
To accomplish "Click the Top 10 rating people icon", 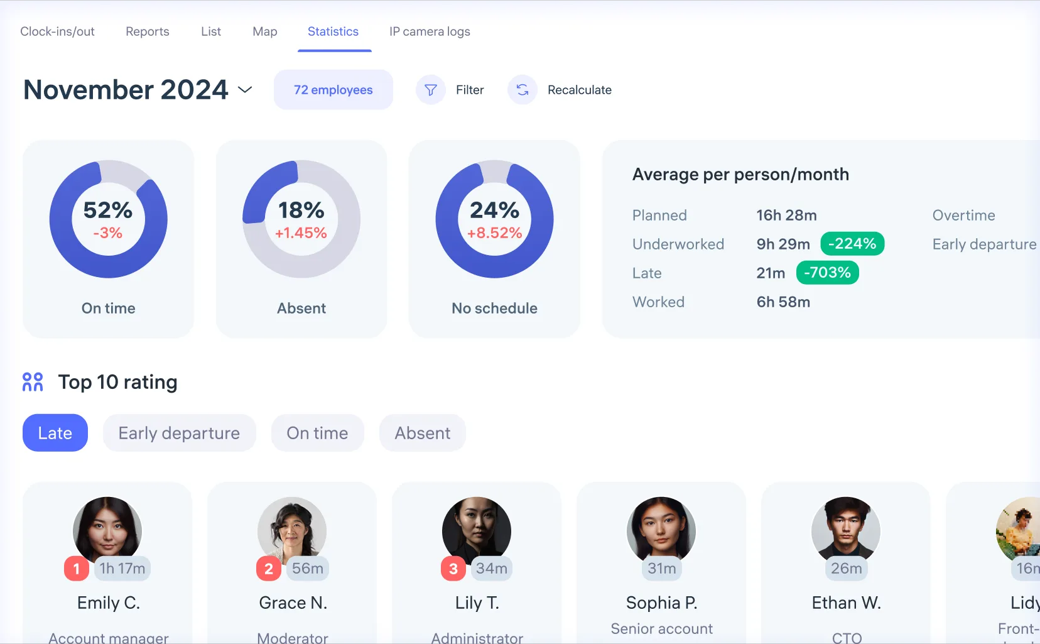I will [33, 382].
